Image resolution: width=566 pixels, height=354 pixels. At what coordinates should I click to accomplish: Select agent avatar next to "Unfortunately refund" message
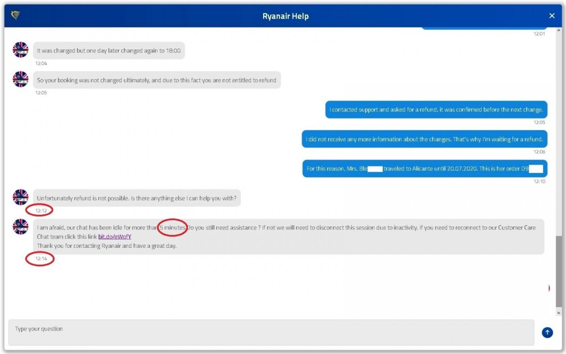(x=21, y=197)
